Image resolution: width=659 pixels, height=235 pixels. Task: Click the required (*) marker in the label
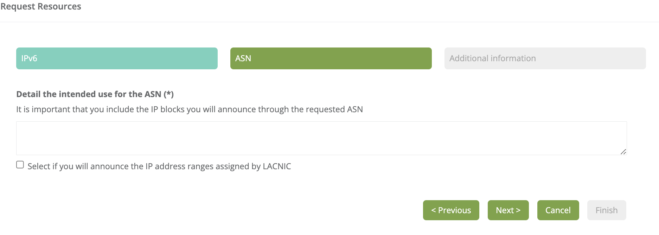click(169, 94)
